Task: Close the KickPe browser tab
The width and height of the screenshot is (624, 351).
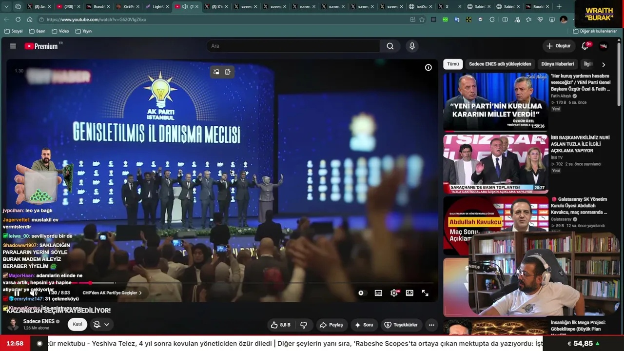Action: pos(138,7)
